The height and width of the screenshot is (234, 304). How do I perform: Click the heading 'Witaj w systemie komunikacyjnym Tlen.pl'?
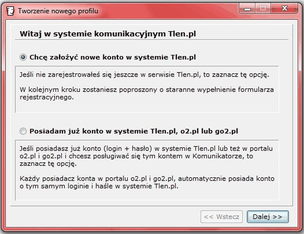click(x=108, y=34)
